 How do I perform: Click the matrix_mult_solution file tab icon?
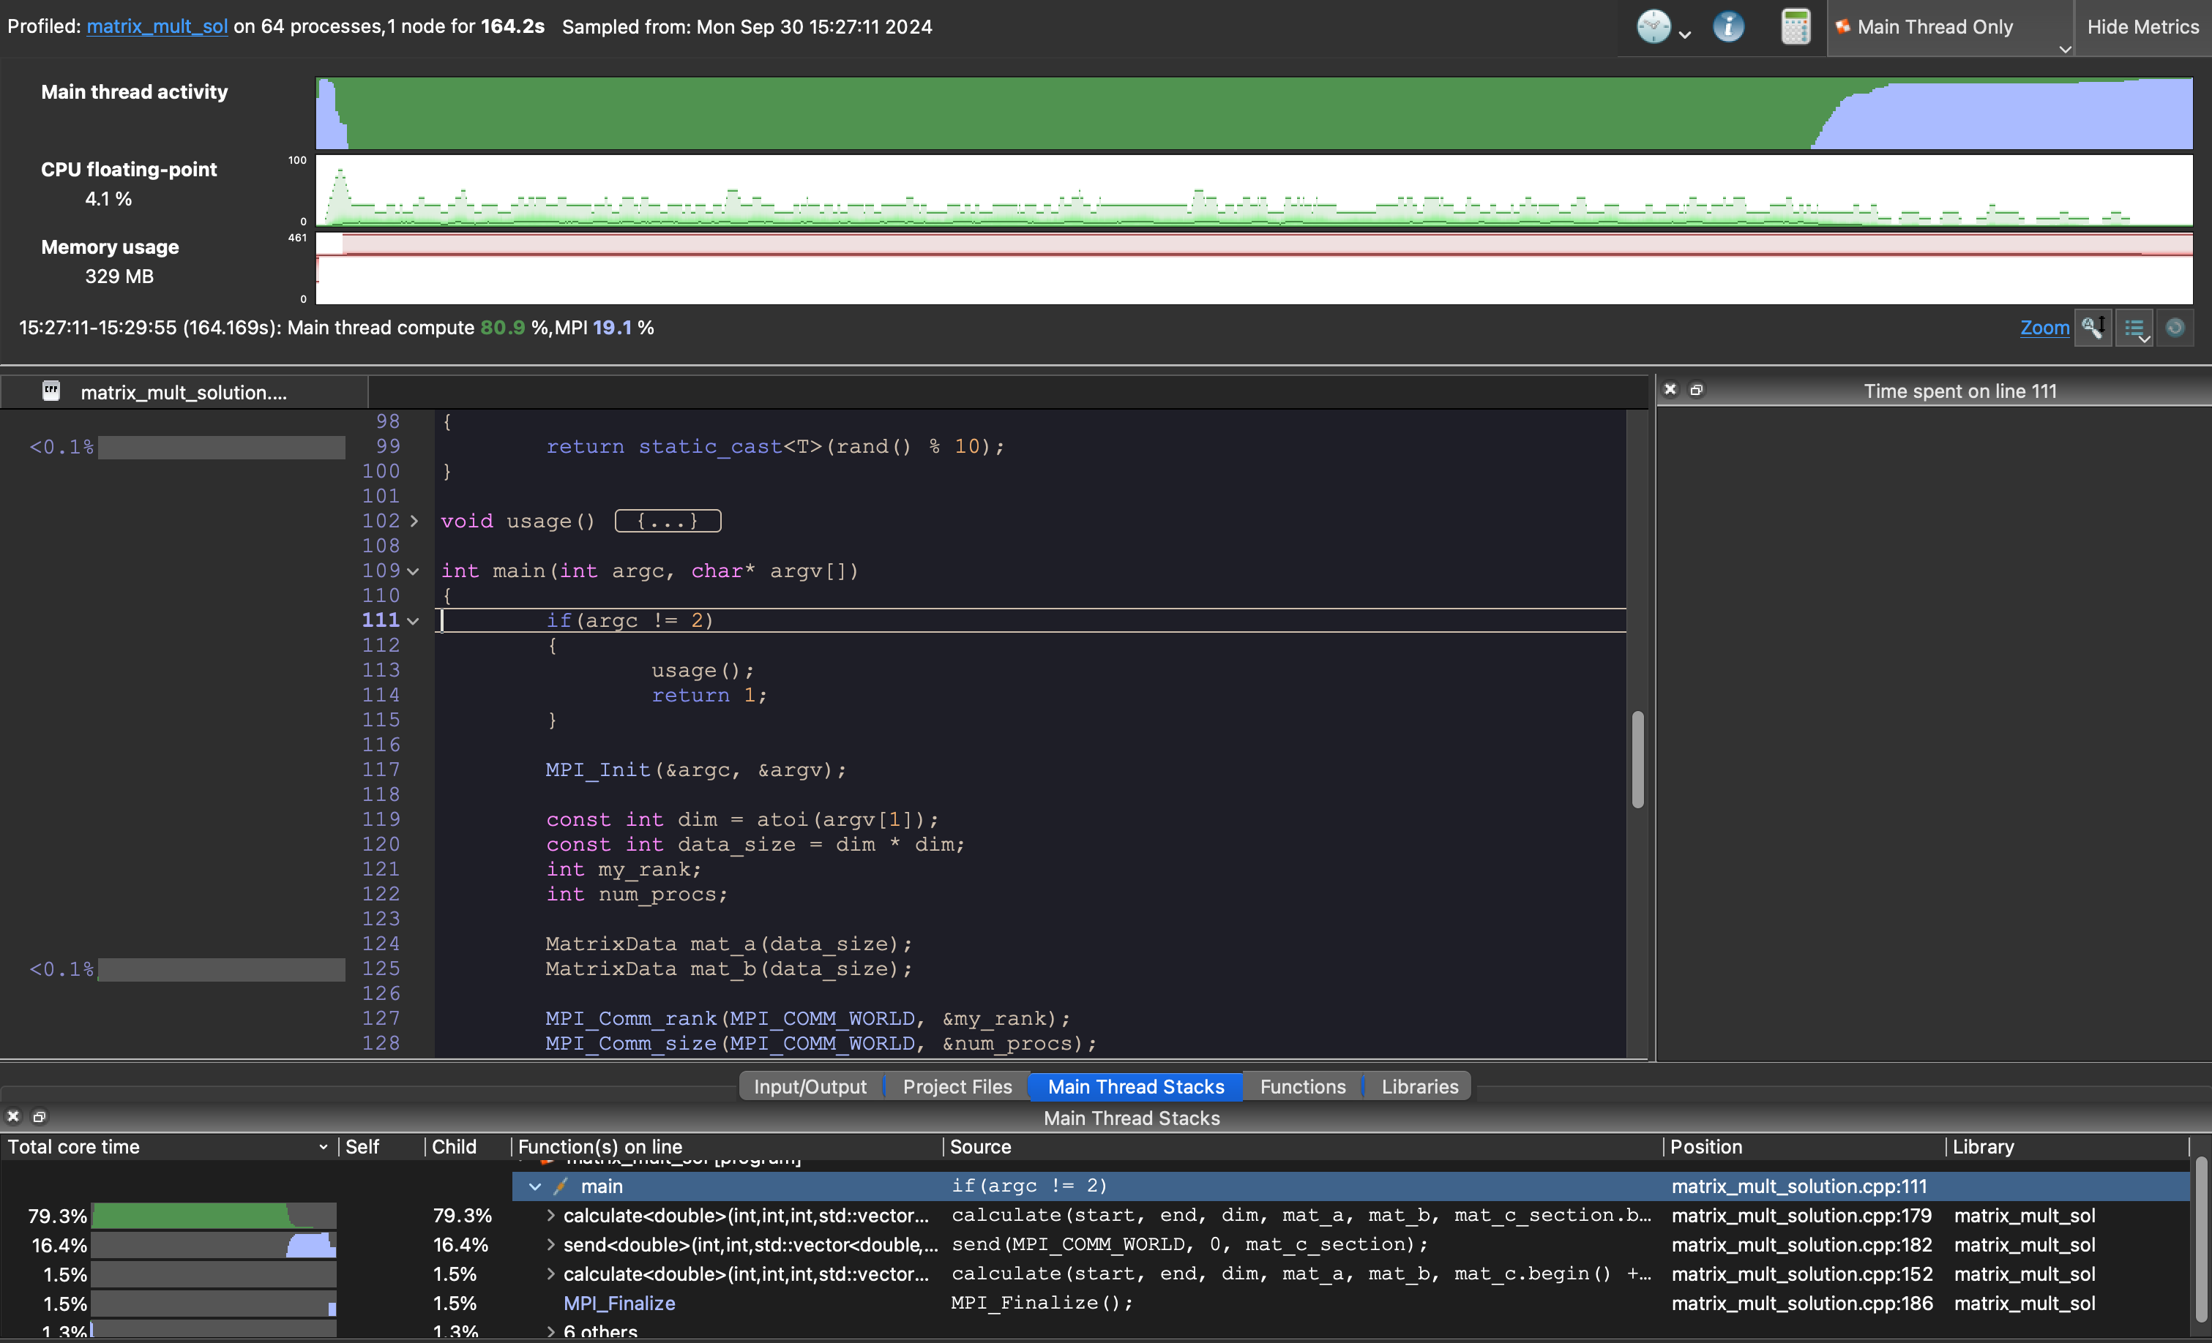click(x=51, y=391)
